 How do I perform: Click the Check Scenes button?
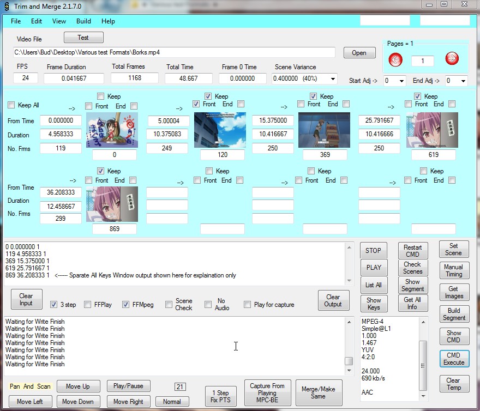(x=413, y=268)
